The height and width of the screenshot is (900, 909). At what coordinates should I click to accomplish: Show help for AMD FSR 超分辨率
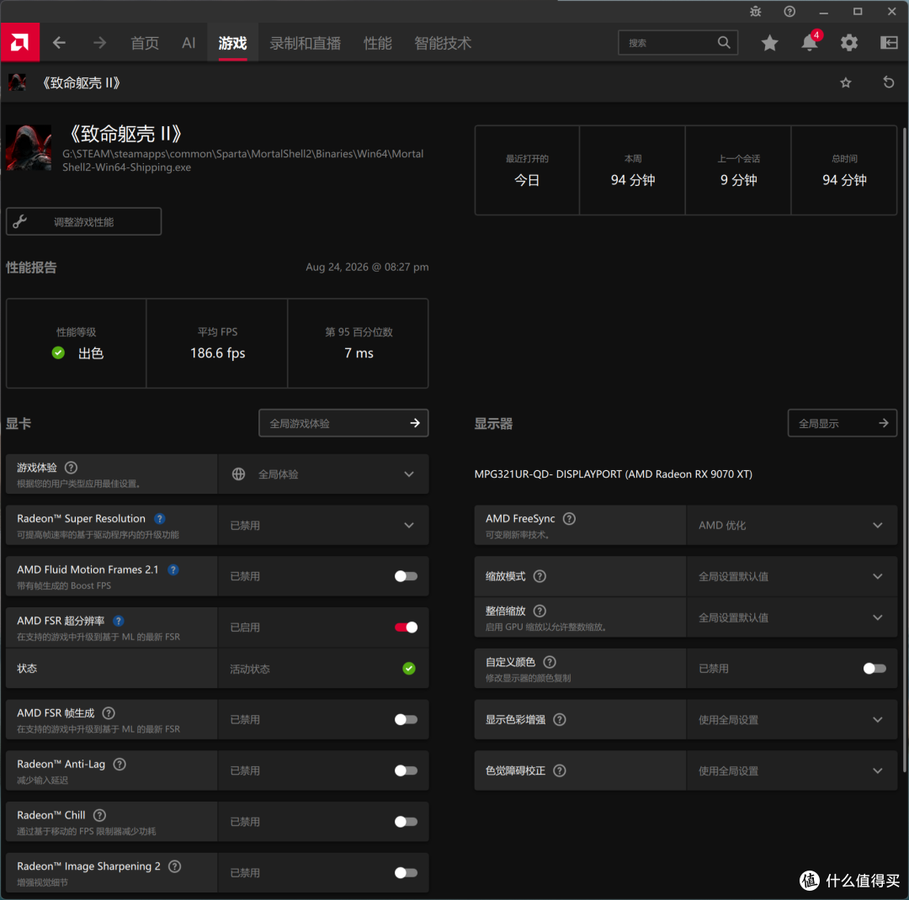(x=119, y=621)
